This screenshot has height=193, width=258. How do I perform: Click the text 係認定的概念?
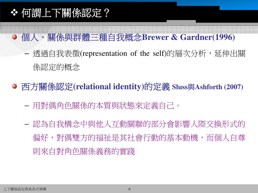56,67
